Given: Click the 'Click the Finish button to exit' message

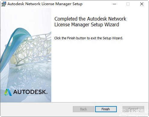Looking at the screenshot, I should (x=88, y=38).
